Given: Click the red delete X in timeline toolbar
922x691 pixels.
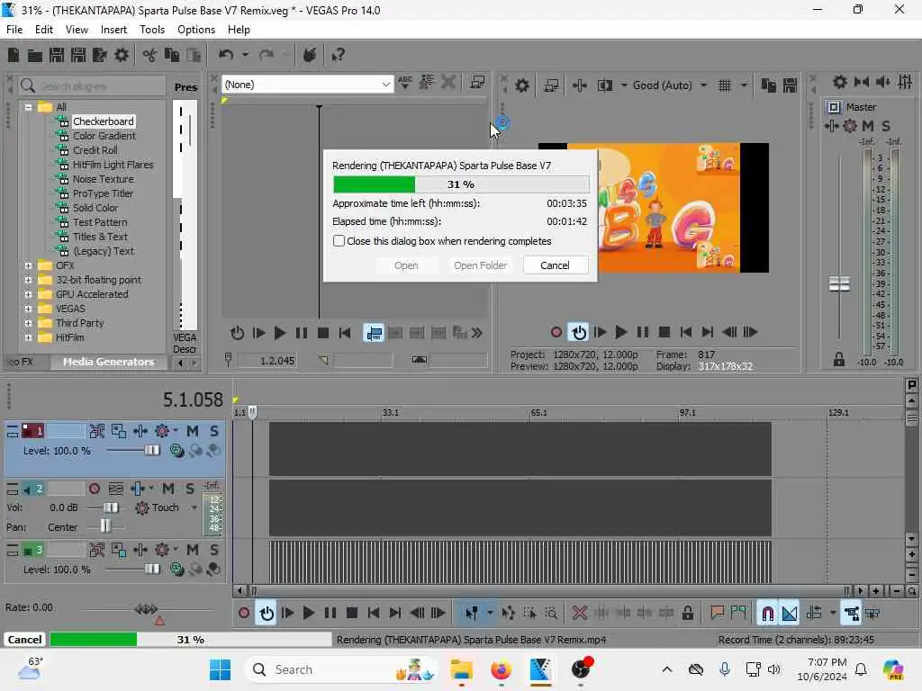Looking at the screenshot, I should [579, 614].
